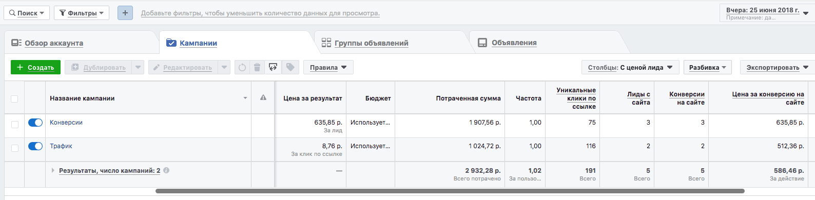Open the Поиск search dropdown

pyautogui.click(x=26, y=13)
